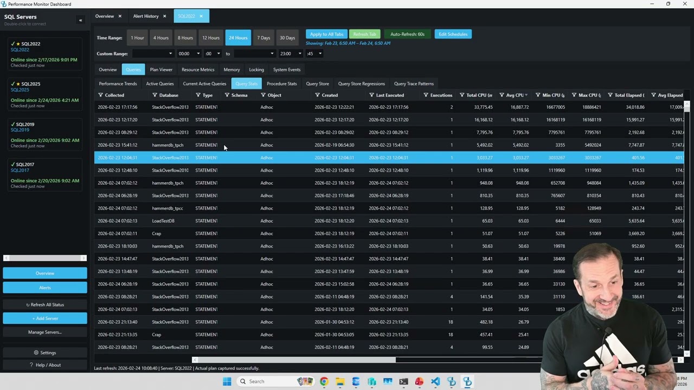Click the Refresh Tab button
694x390 pixels.
pyautogui.click(x=364, y=34)
